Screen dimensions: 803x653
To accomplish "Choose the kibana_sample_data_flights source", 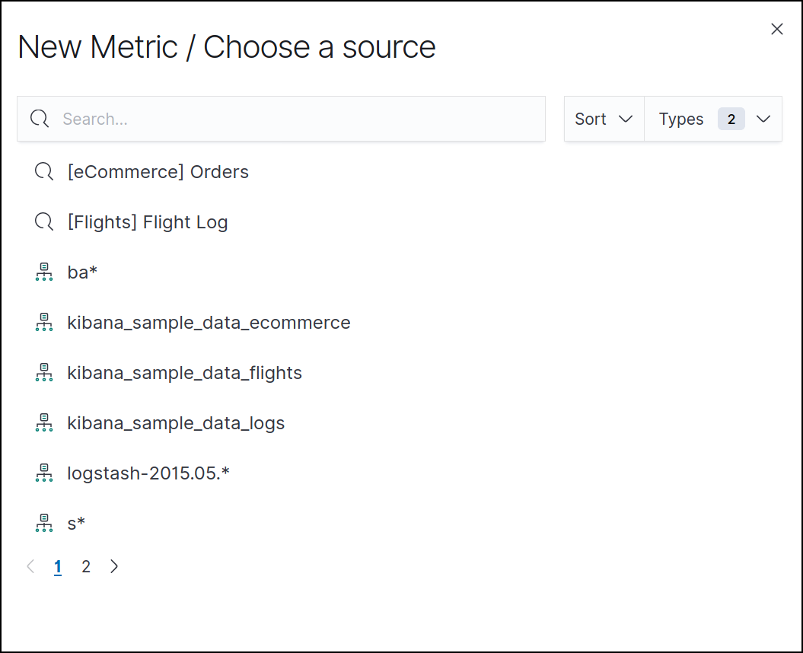I will (x=184, y=373).
